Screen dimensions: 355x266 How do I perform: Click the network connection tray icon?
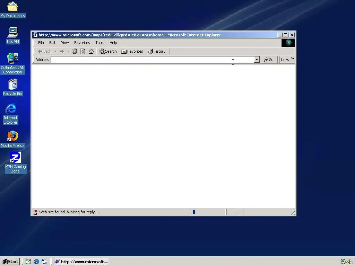(x=344, y=262)
